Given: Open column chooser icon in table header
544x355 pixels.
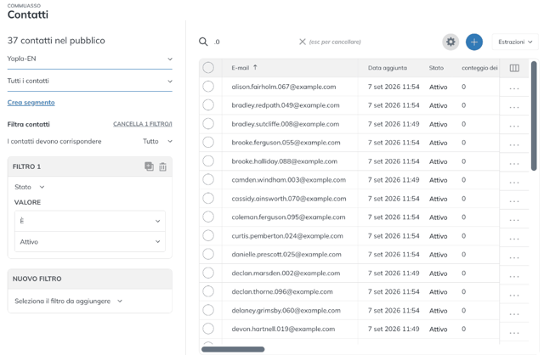Looking at the screenshot, I should click(x=514, y=68).
